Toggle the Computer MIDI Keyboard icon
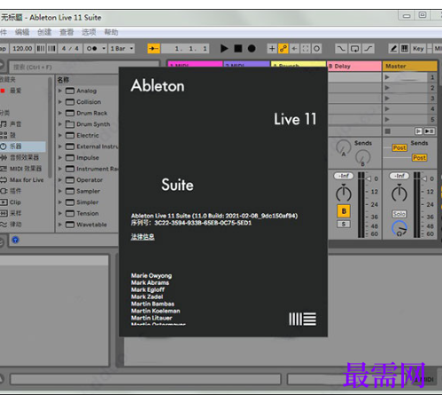 tap(405, 49)
